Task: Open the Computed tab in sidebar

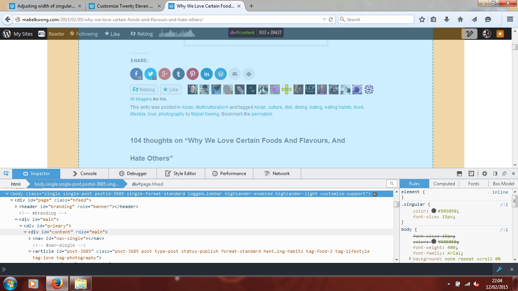Action: point(444,184)
